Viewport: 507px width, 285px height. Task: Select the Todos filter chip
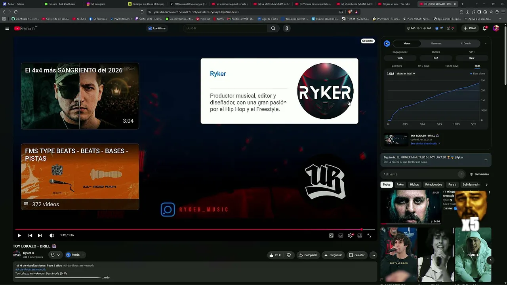(x=387, y=184)
